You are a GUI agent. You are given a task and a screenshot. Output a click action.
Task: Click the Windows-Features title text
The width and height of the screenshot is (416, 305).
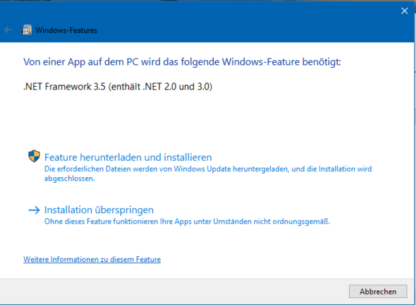66,30
